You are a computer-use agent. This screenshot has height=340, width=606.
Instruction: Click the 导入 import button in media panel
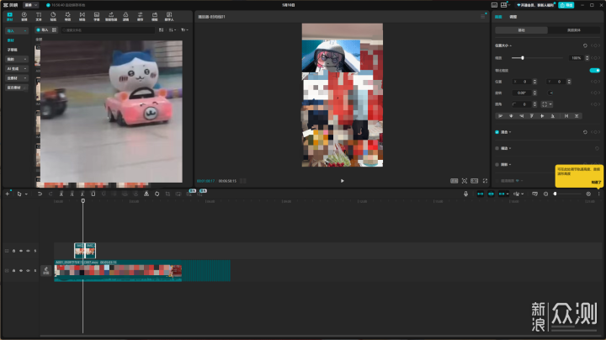coord(43,30)
